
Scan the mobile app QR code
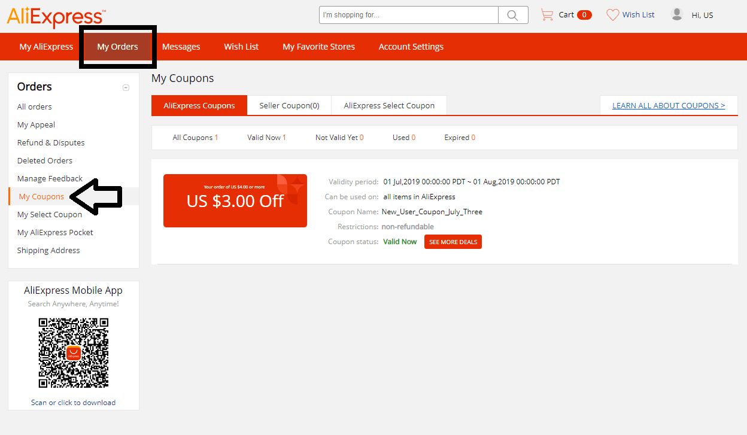74,353
